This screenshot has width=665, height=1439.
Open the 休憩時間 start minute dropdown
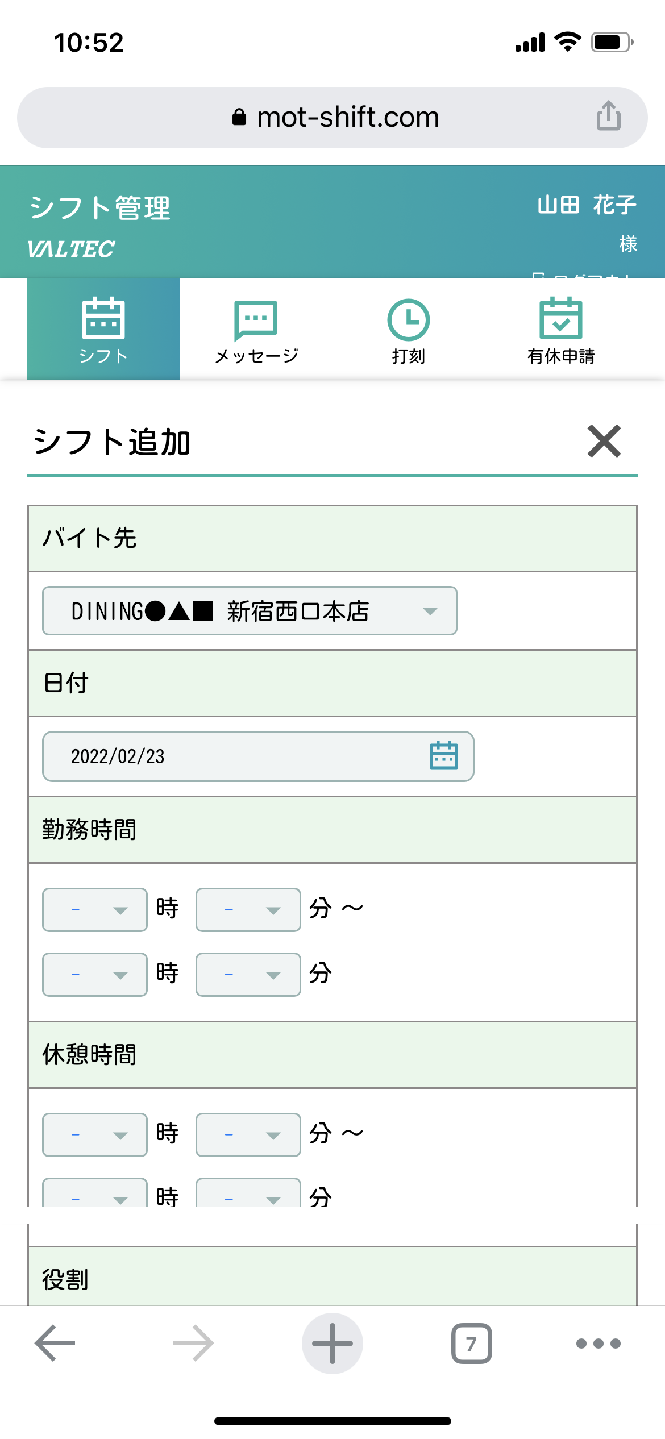pos(248,1135)
